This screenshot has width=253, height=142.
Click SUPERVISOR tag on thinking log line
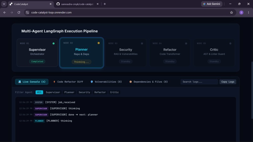tap(41, 108)
